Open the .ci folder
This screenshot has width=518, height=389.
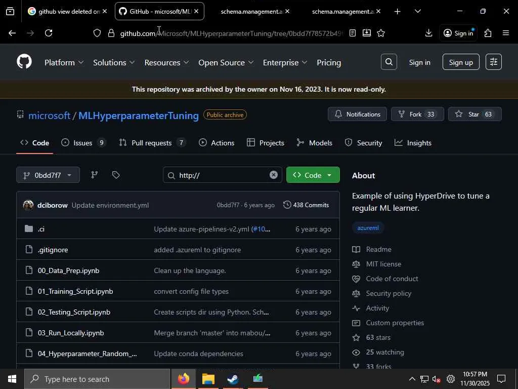(41, 229)
